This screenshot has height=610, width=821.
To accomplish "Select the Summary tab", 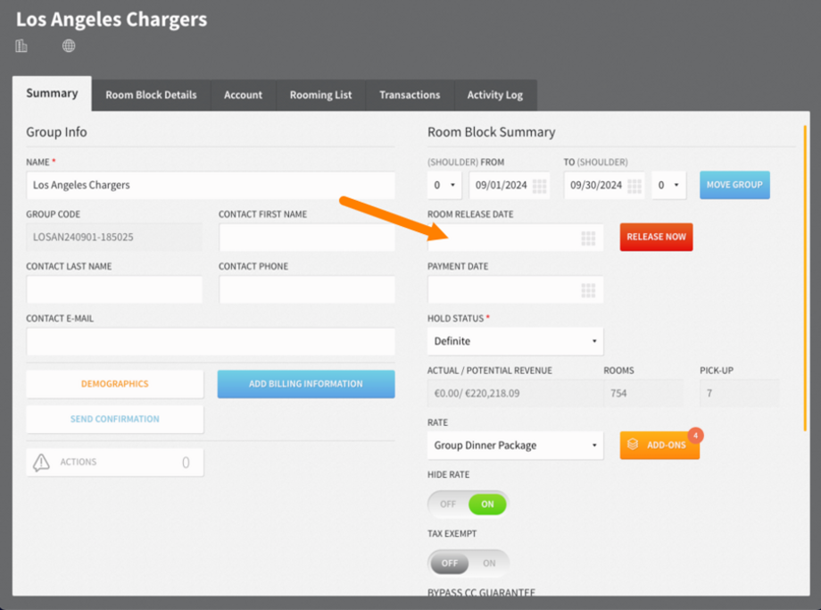I will coord(52,93).
